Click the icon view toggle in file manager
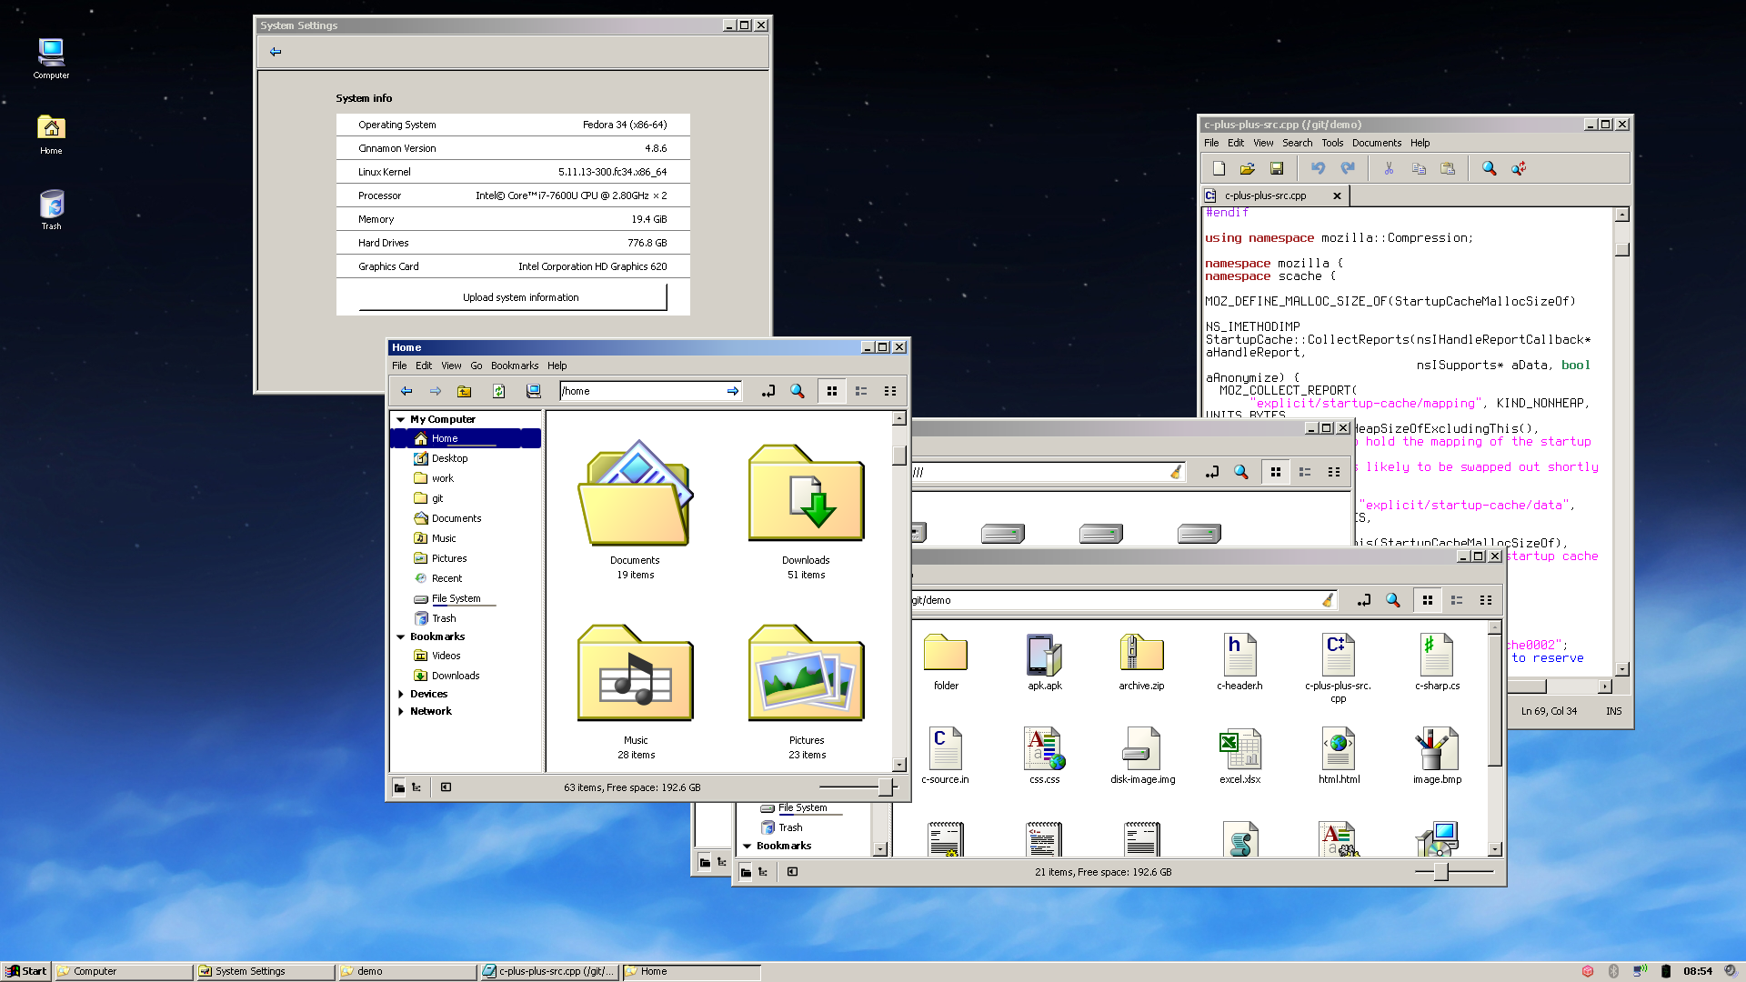 click(x=832, y=391)
